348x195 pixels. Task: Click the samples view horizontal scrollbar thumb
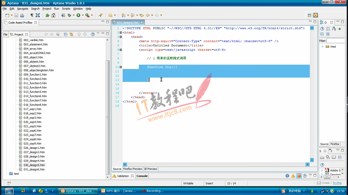[x=327, y=177]
